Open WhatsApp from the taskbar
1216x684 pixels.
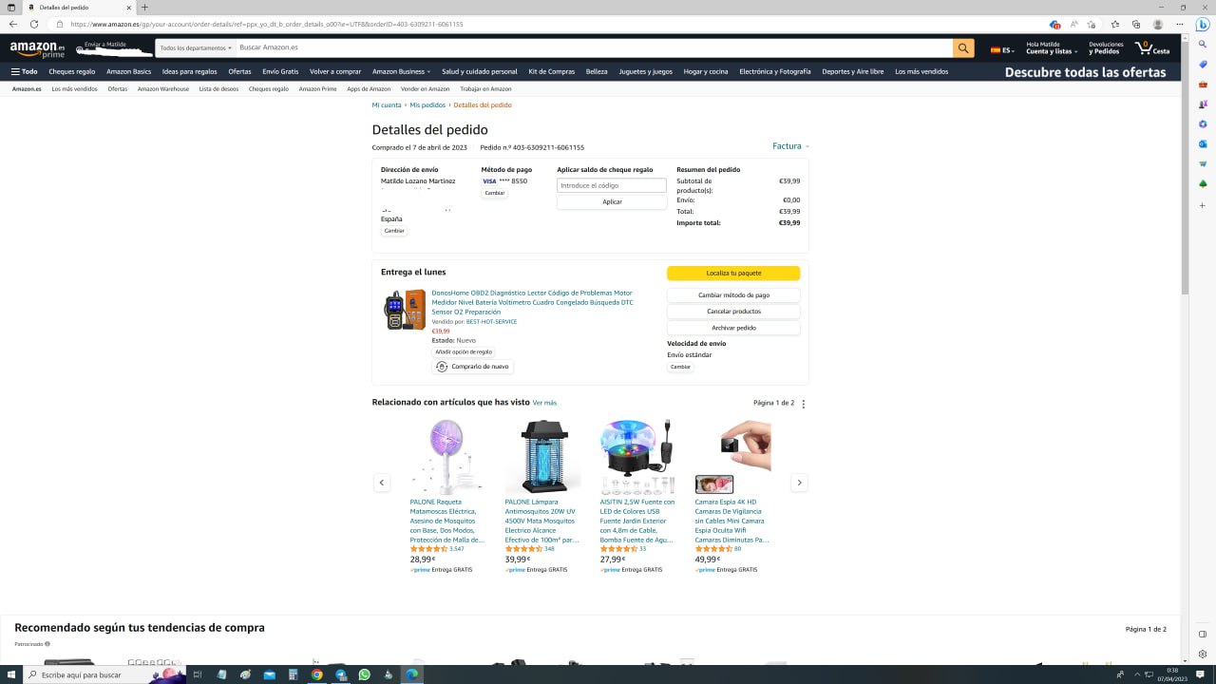point(365,674)
